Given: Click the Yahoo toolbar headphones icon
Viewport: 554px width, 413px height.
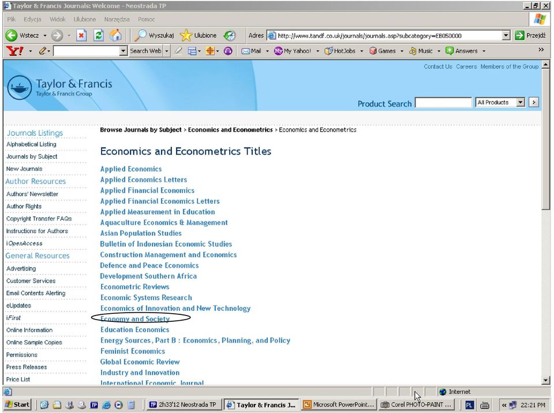Looking at the screenshot, I should coord(229,51).
